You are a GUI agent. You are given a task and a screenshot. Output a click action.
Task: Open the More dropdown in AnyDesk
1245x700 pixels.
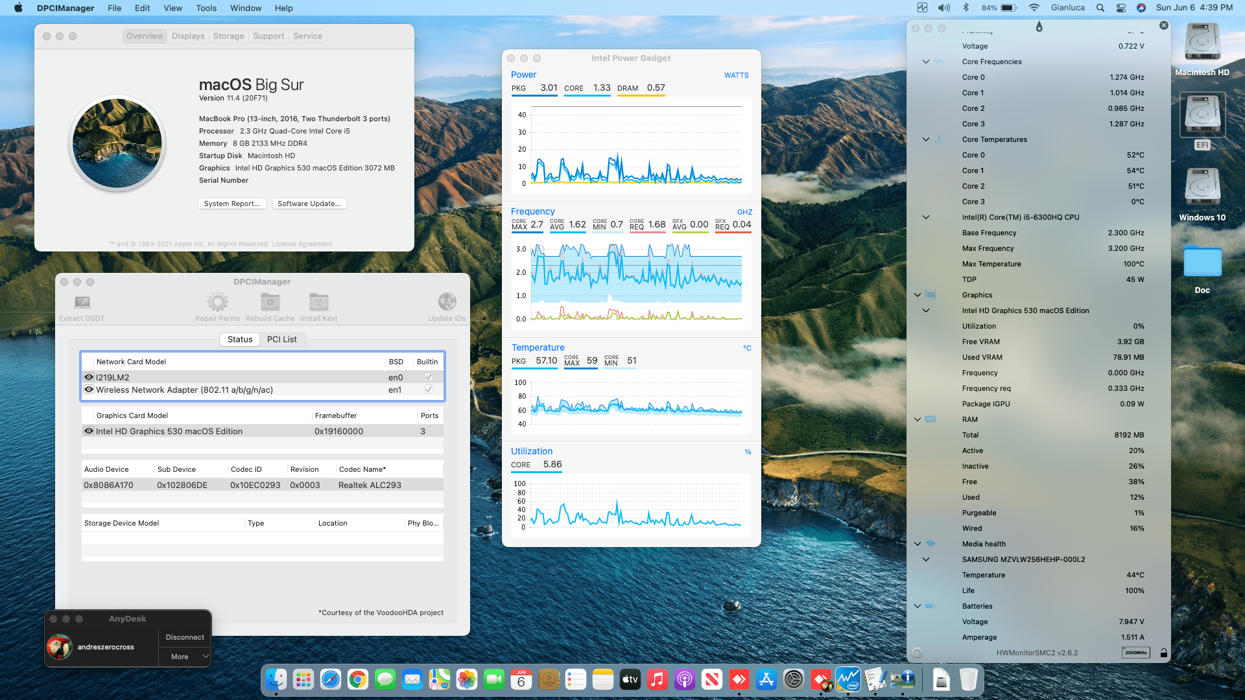185,657
